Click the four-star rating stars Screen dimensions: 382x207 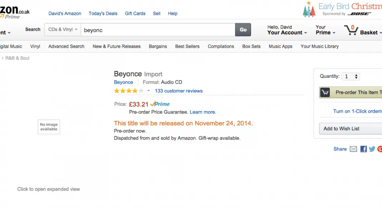click(129, 91)
